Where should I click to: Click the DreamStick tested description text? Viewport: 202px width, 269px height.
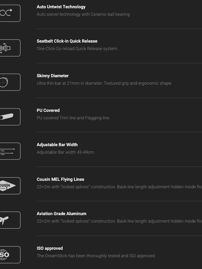(x=96, y=256)
